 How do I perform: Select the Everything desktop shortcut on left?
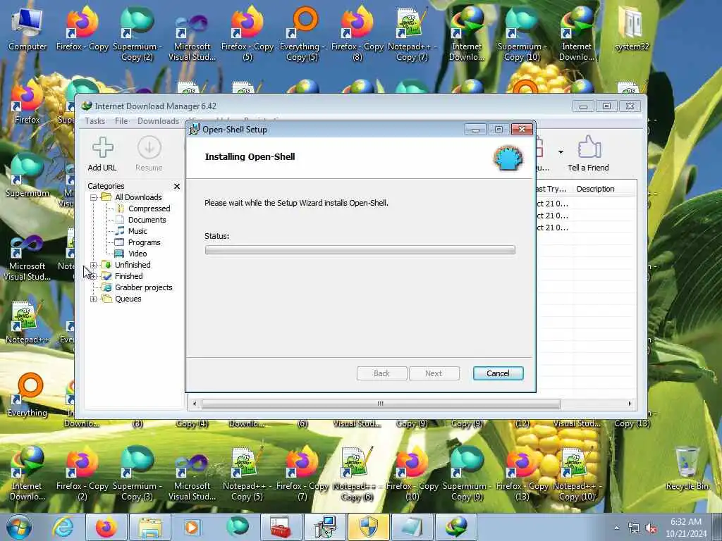pyautogui.click(x=27, y=396)
